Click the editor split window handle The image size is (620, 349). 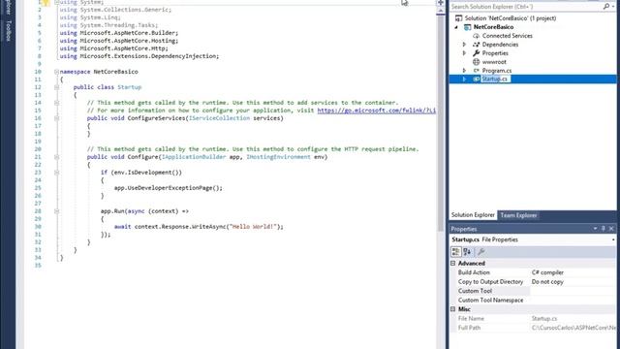pyautogui.click(x=440, y=3)
